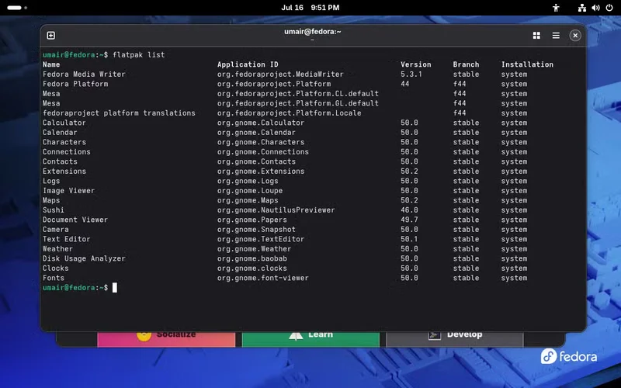The height and width of the screenshot is (388, 621).
Task: Click 'org.gnome.Loupe' application ID
Action: (x=250, y=190)
